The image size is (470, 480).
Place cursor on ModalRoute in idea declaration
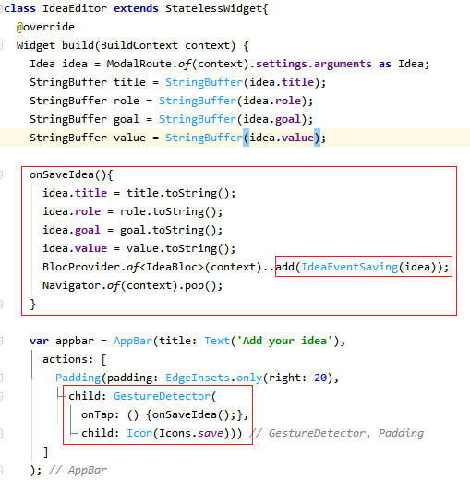pyautogui.click(x=139, y=64)
